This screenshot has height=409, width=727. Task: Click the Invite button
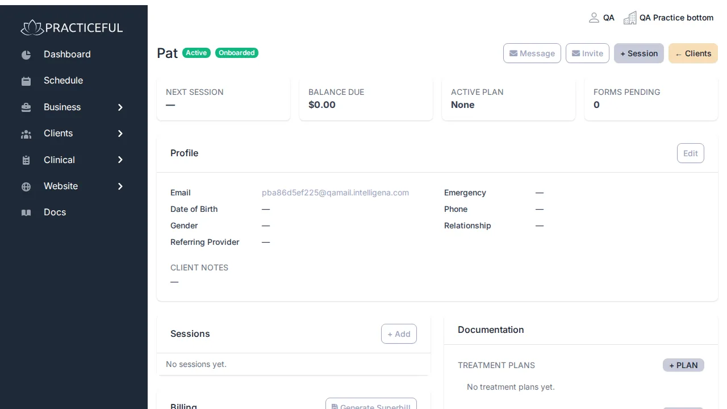click(x=587, y=53)
